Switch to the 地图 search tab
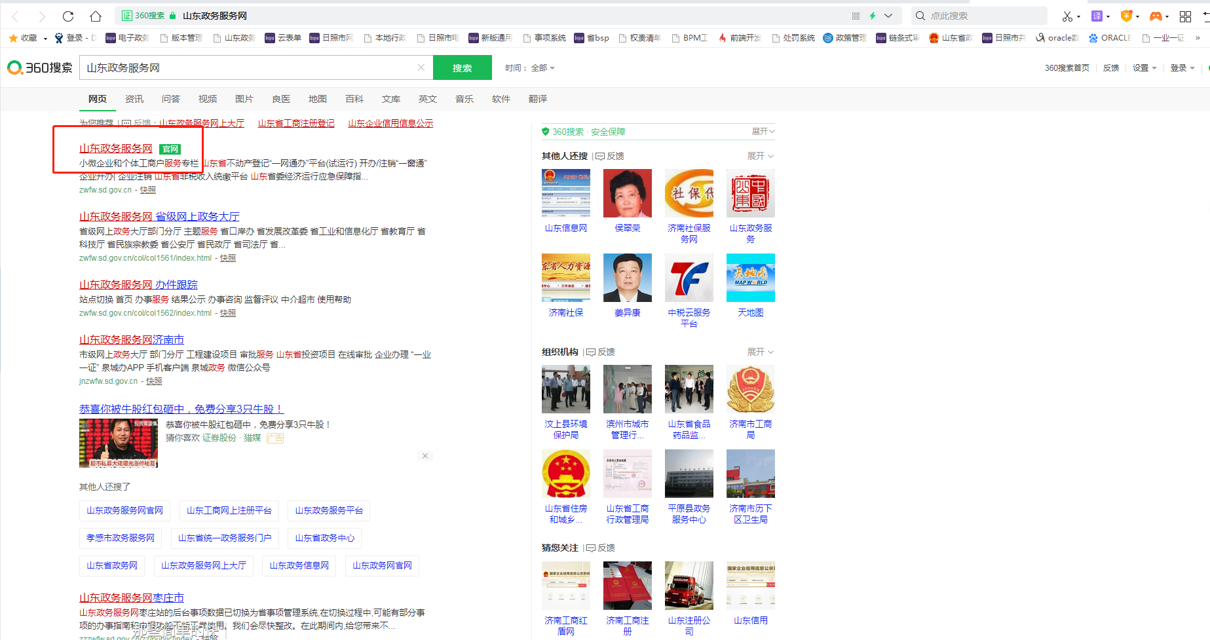Viewport: 1210px width, 640px height. [x=317, y=99]
